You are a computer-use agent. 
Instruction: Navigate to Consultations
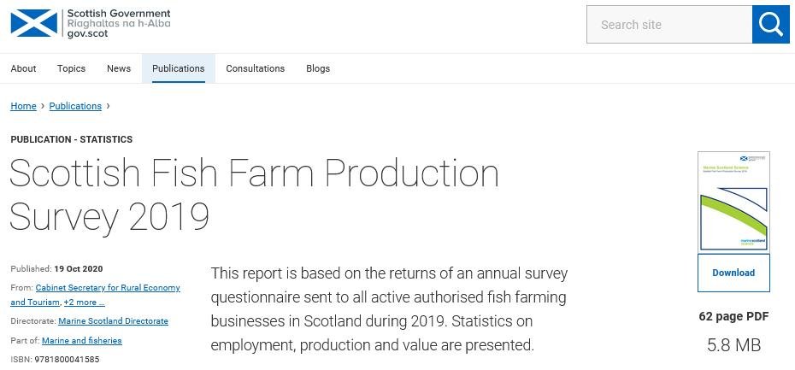coord(255,68)
